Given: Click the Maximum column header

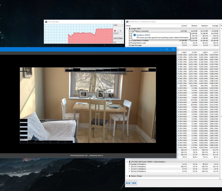Looking at the screenshot, I should pyautogui.click(x=204, y=26).
